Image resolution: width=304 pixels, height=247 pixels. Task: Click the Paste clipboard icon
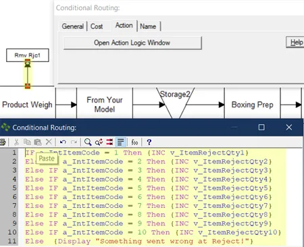pos(38,142)
